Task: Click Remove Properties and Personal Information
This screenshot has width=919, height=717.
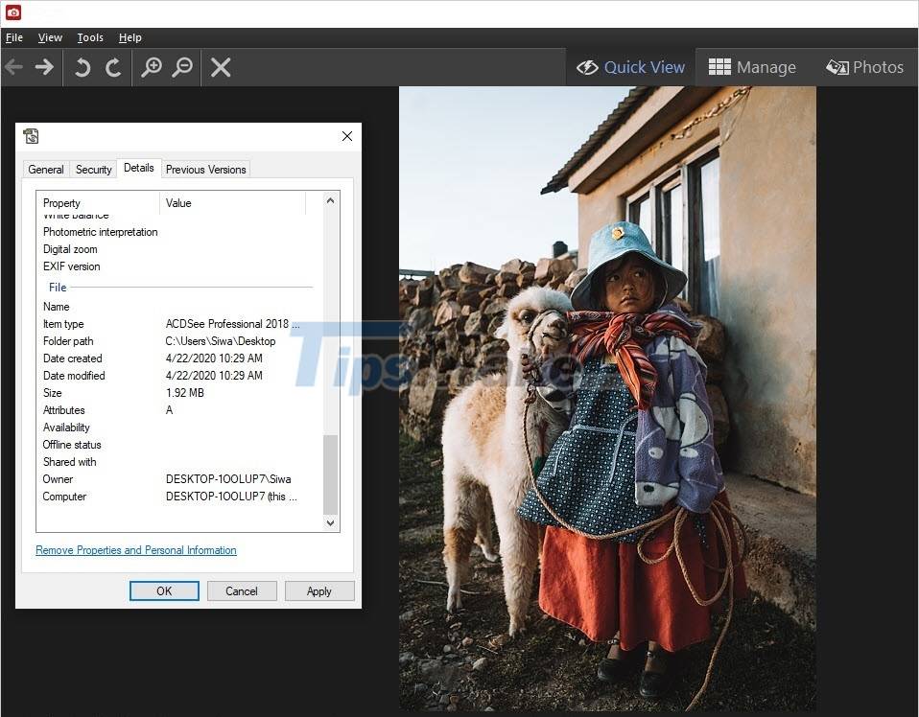Action: [x=135, y=549]
